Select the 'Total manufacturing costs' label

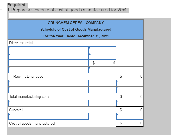(29, 97)
